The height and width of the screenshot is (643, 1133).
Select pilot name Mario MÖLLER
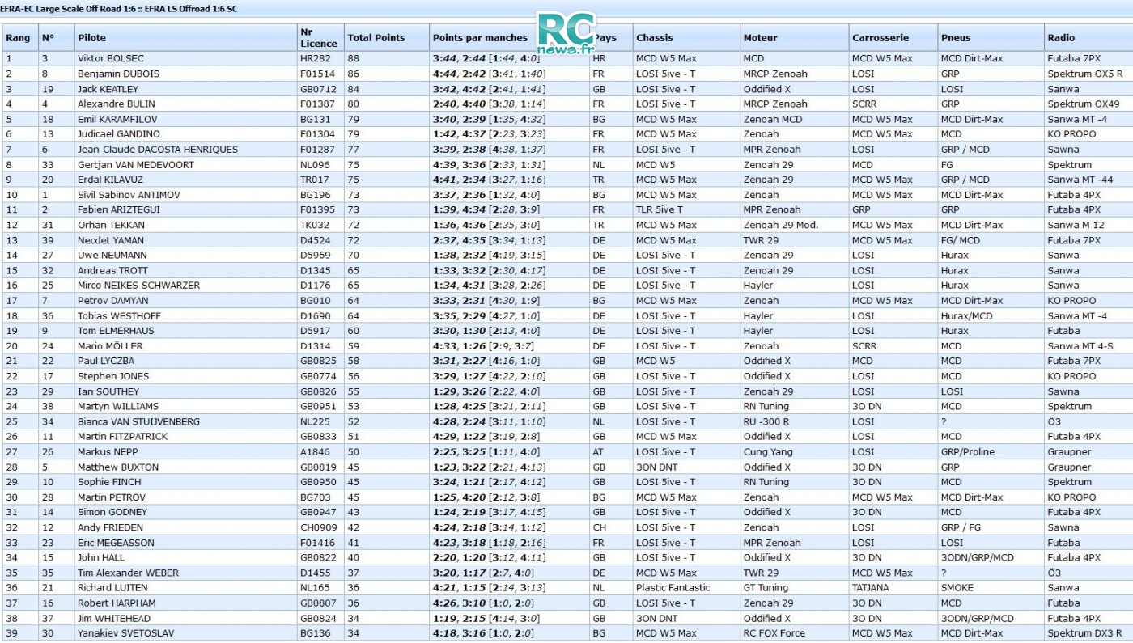(109, 346)
